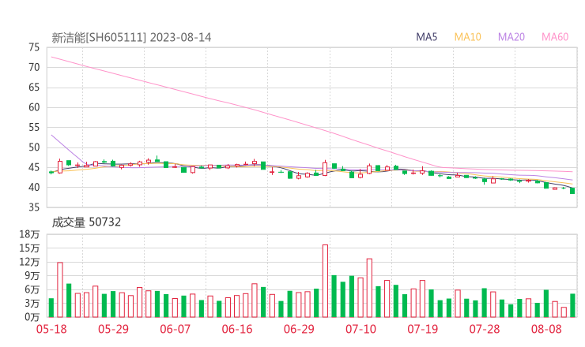This screenshot has width=585, height=347.
Task: Click the 50 price axis label
Action: coord(34,147)
